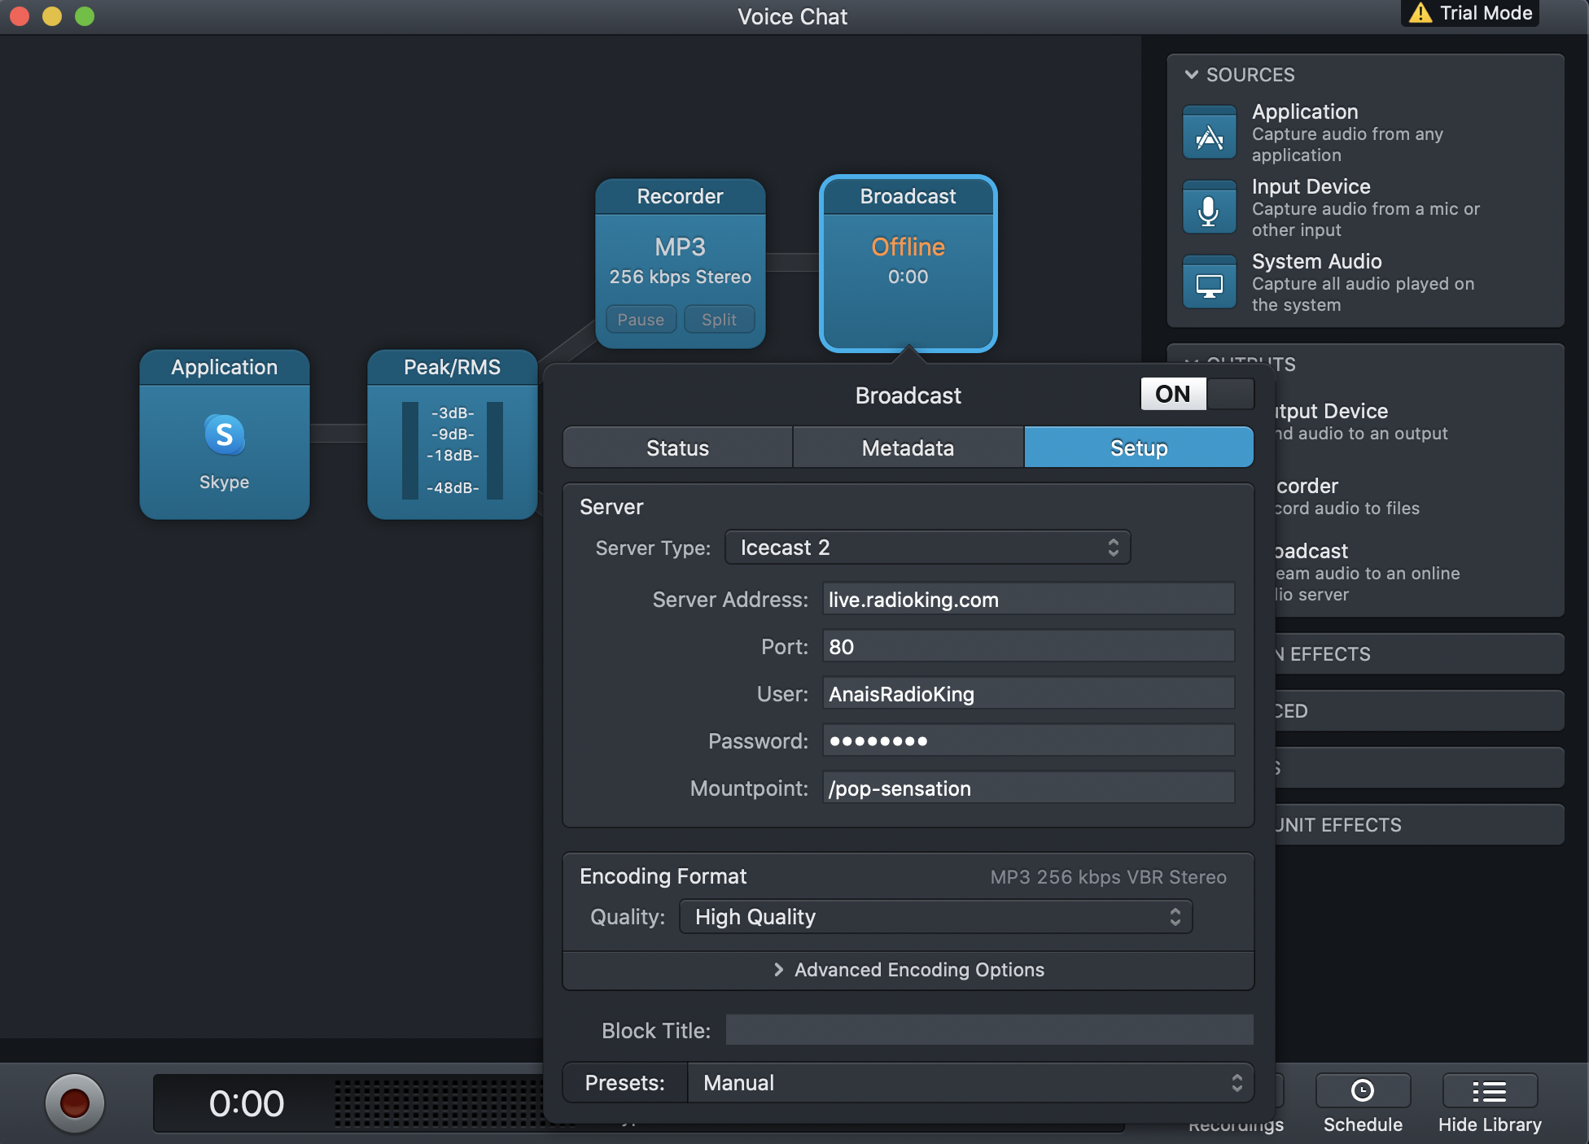Image resolution: width=1589 pixels, height=1144 pixels.
Task: Open the Server Type dropdown
Action: pyautogui.click(x=927, y=548)
